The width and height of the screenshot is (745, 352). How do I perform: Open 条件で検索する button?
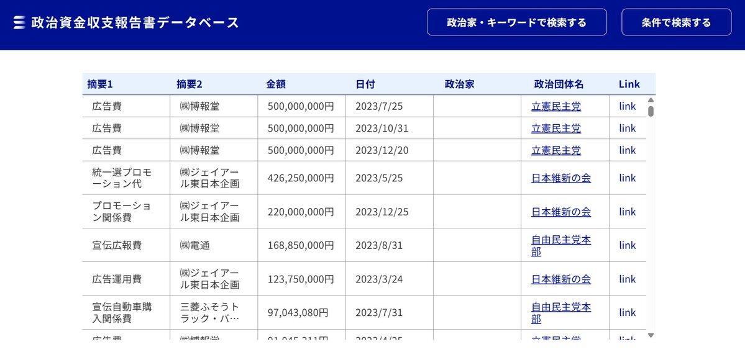click(676, 22)
